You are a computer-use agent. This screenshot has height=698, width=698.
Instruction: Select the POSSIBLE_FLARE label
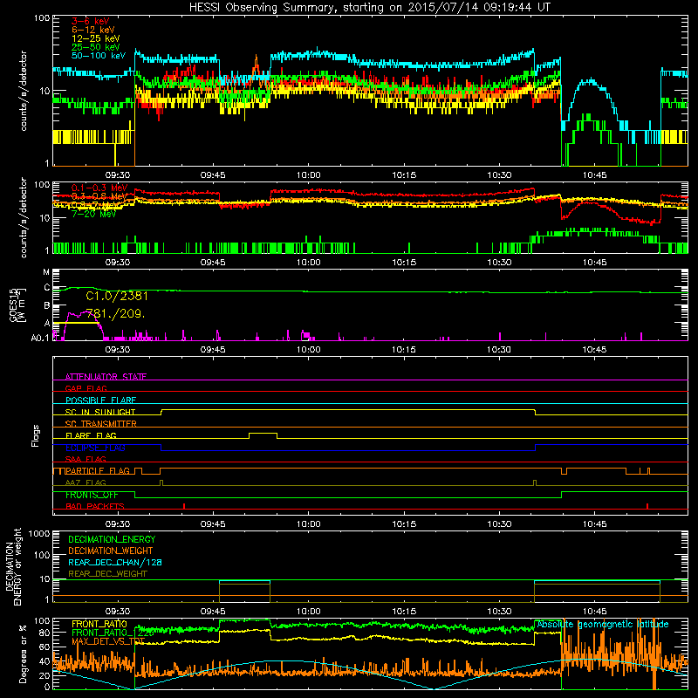100,400
